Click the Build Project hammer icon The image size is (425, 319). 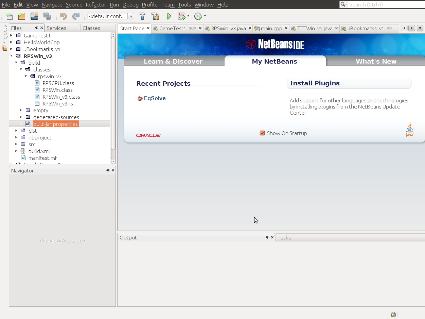[143, 16]
